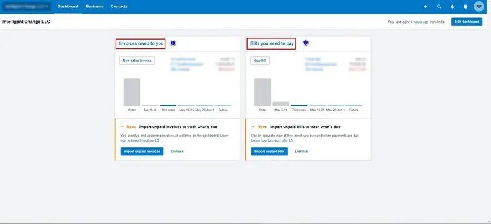Screen dimensions: 491x224
Task: Open notifications bell icon
Action: click(452, 7)
